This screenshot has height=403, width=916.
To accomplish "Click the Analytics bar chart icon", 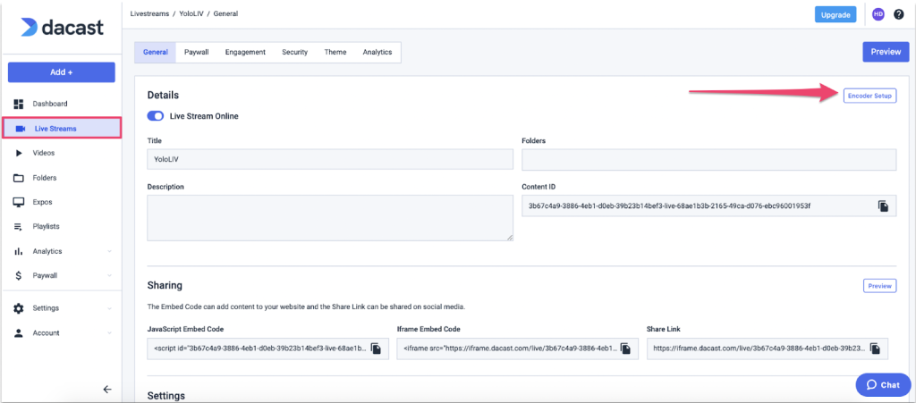I will 18,251.
